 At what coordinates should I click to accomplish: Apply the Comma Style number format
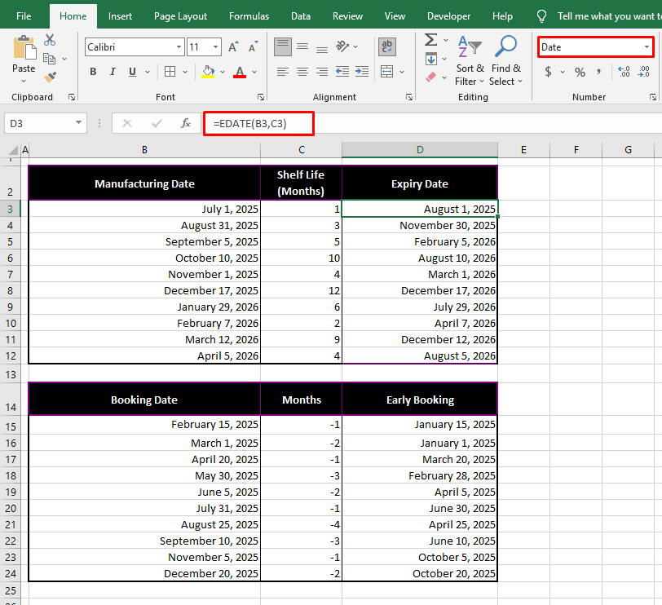pyautogui.click(x=601, y=72)
